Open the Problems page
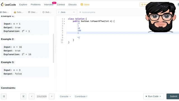The image size is (179, 101). click(x=36, y=4)
